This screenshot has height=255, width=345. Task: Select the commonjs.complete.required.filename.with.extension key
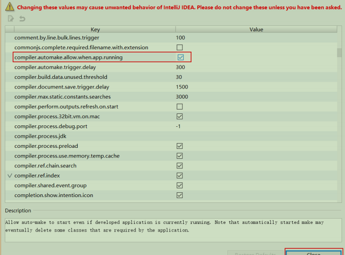(81, 47)
